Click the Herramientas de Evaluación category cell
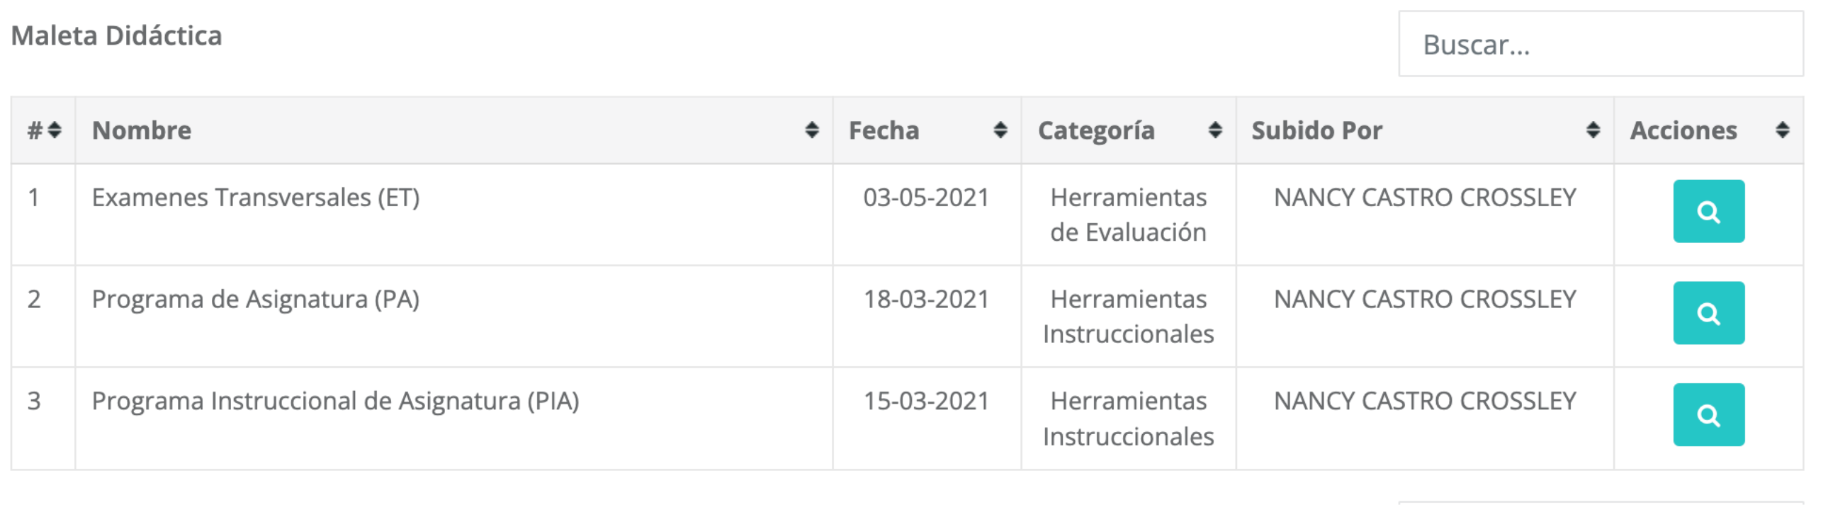Viewport: 1828px width, 517px height. (x=1128, y=215)
